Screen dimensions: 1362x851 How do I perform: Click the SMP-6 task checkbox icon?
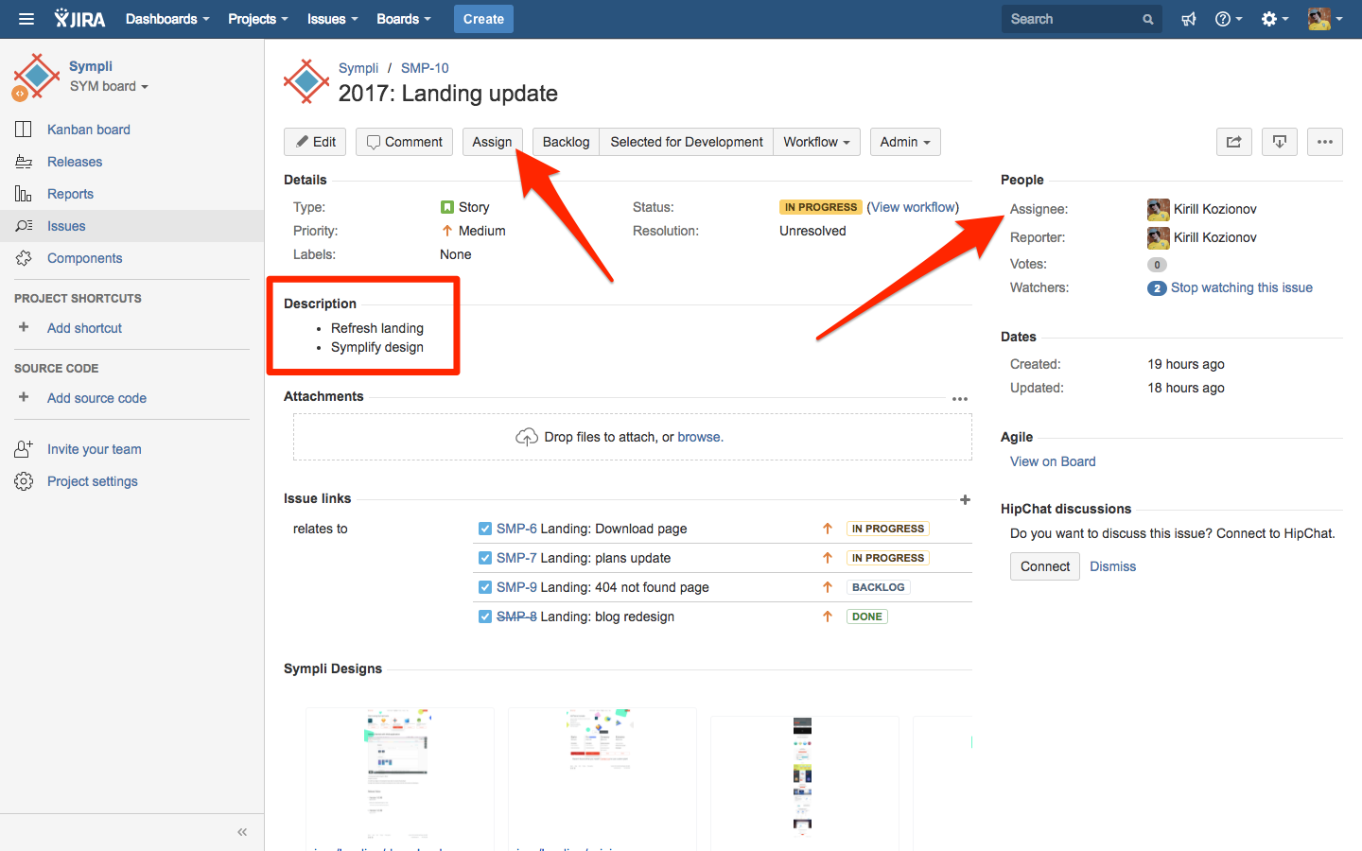tap(485, 529)
